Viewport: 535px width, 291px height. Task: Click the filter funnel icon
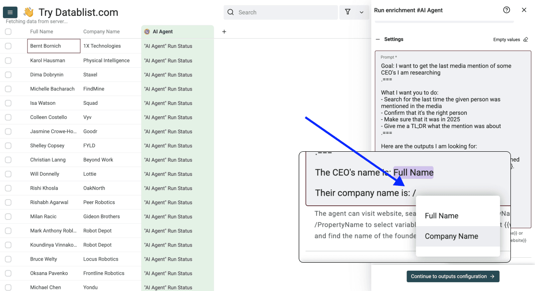348,12
